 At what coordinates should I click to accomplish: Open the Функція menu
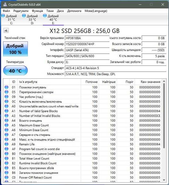coord(37,11)
